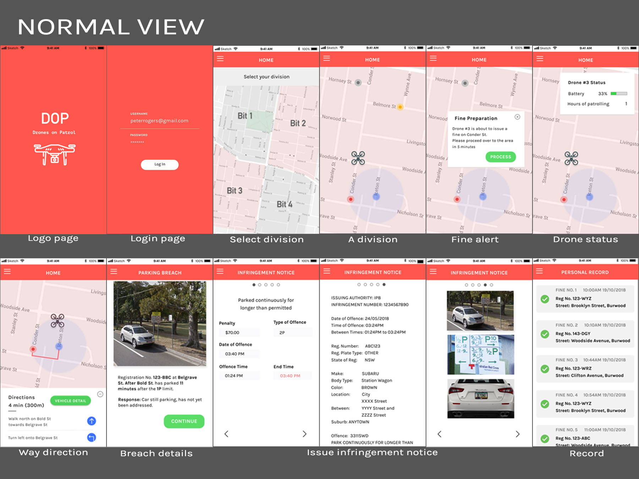The image size is (639, 479).
Task: Open the hamburger menu on Personal Record screen
Action: pos(539,271)
